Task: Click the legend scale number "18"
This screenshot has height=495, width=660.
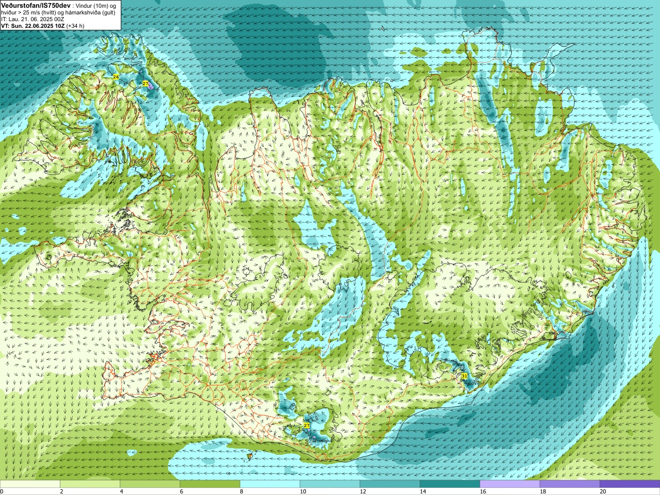Action: click(x=543, y=491)
